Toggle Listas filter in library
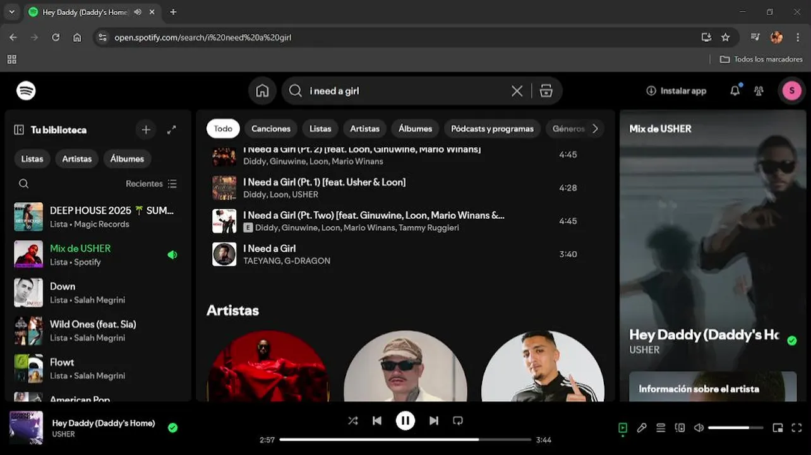811x455 pixels. pyautogui.click(x=32, y=159)
